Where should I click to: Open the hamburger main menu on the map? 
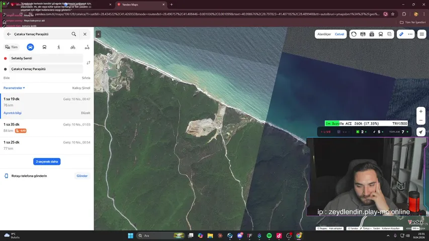(422, 34)
